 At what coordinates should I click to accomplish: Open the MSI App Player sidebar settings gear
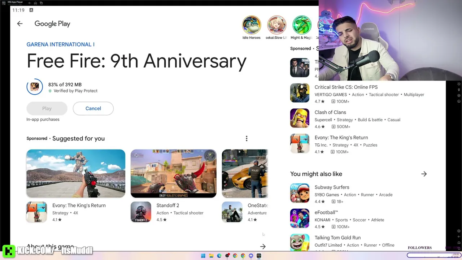pos(459,231)
